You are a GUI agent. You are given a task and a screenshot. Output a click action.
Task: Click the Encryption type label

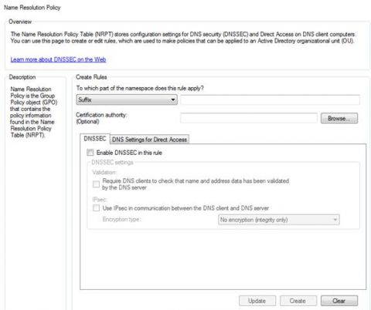[121, 219]
